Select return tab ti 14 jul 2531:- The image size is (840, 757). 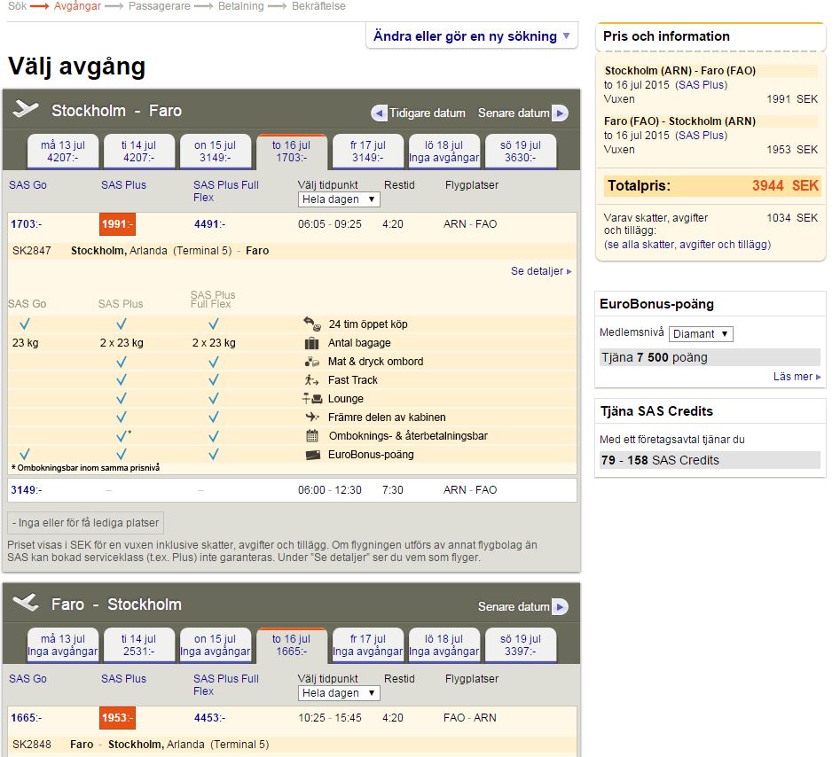[x=138, y=645]
